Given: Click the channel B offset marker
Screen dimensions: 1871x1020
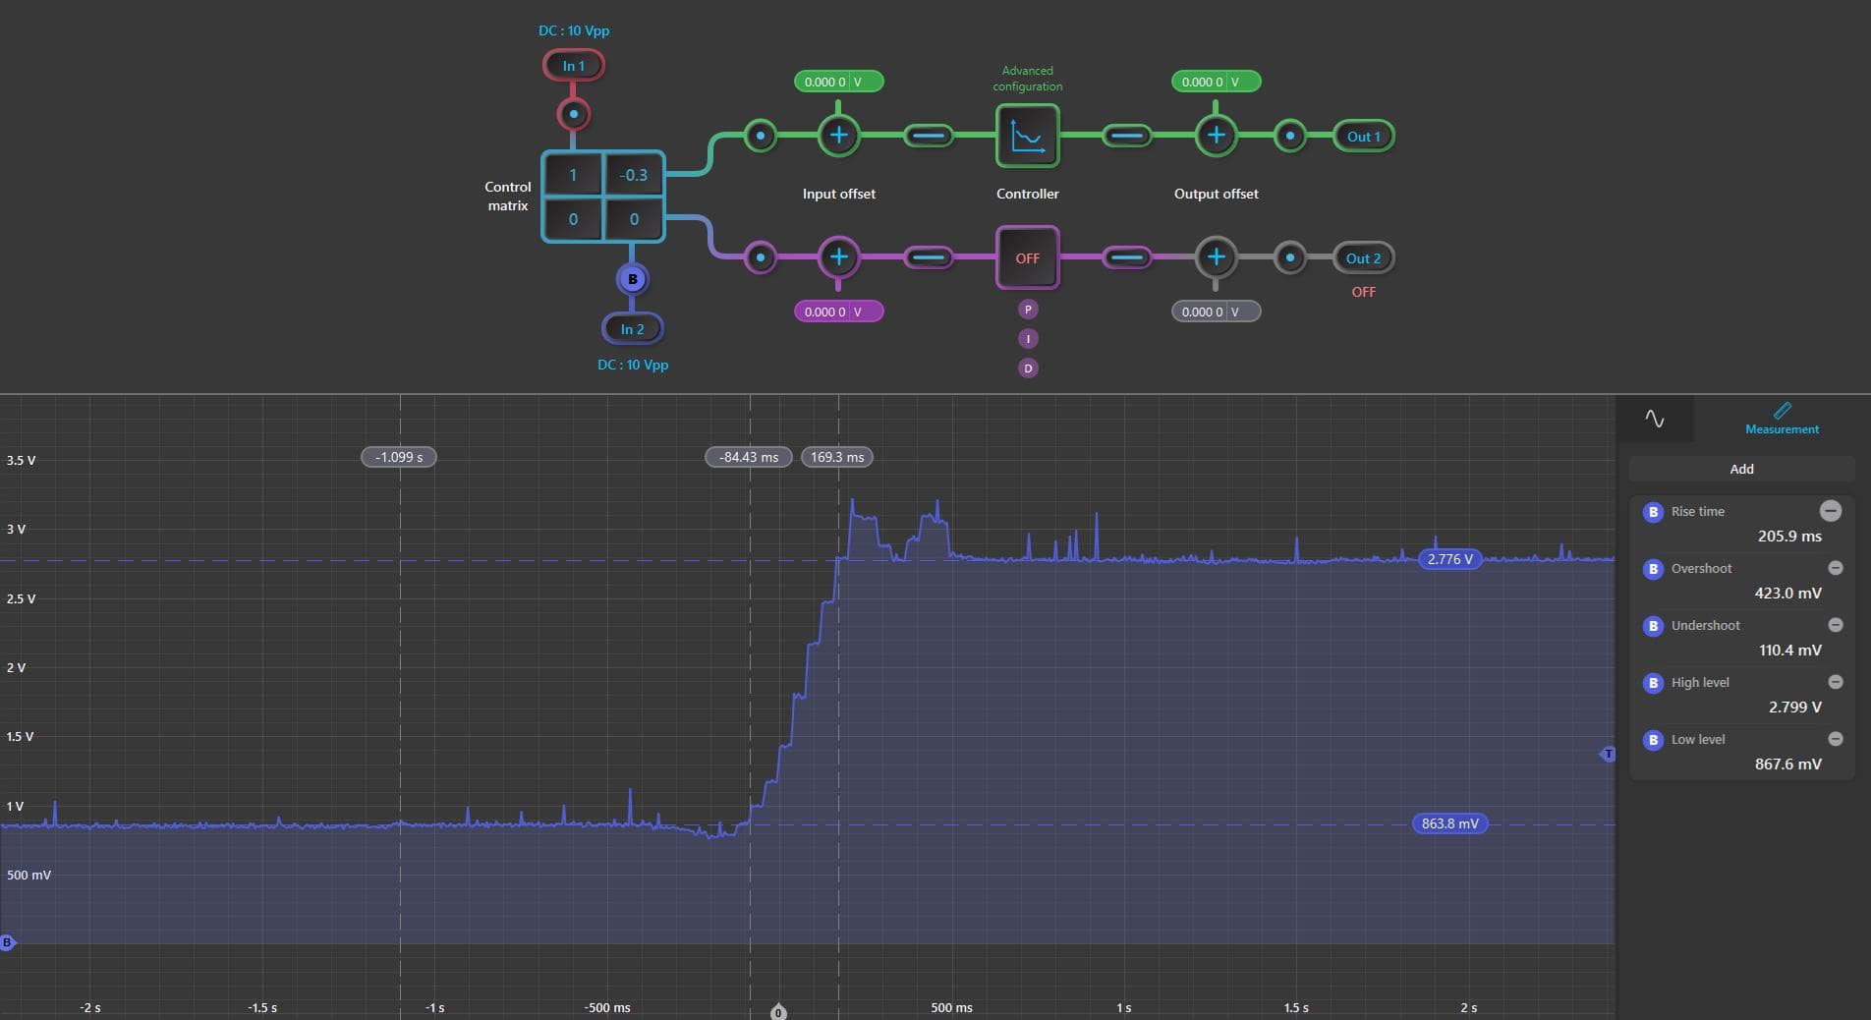Looking at the screenshot, I should coord(8,942).
